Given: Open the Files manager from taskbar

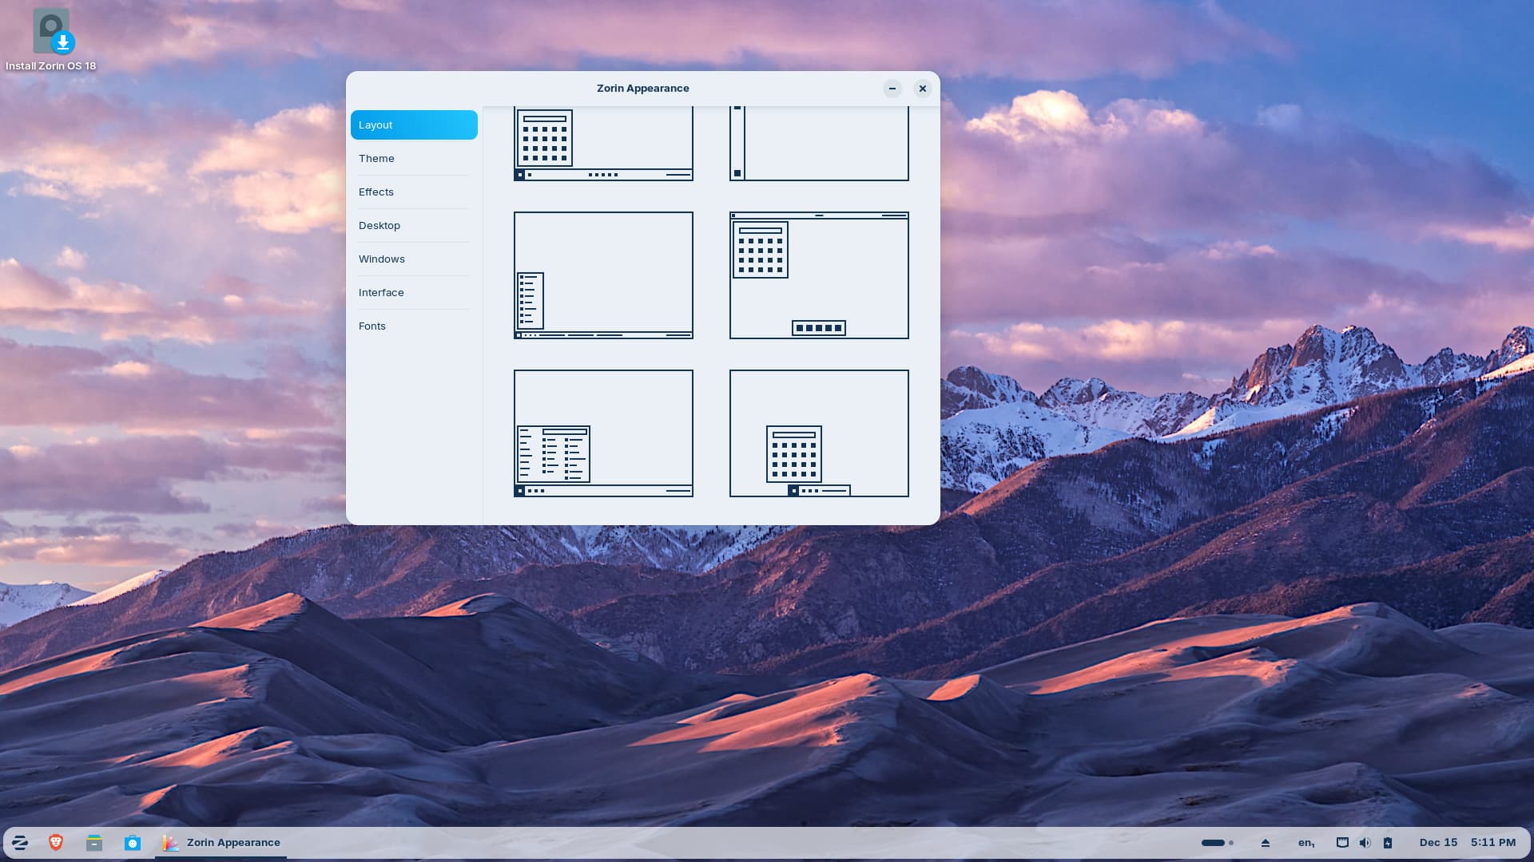Looking at the screenshot, I should 94,842.
